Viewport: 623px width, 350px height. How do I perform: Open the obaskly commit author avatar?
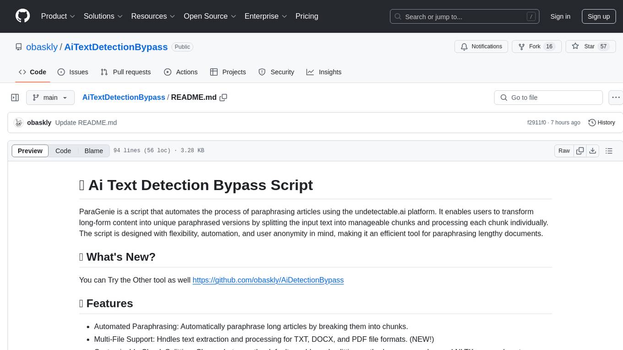[x=19, y=122]
